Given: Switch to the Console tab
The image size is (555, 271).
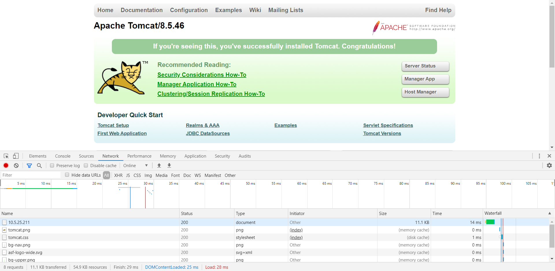Looking at the screenshot, I should click(63, 156).
